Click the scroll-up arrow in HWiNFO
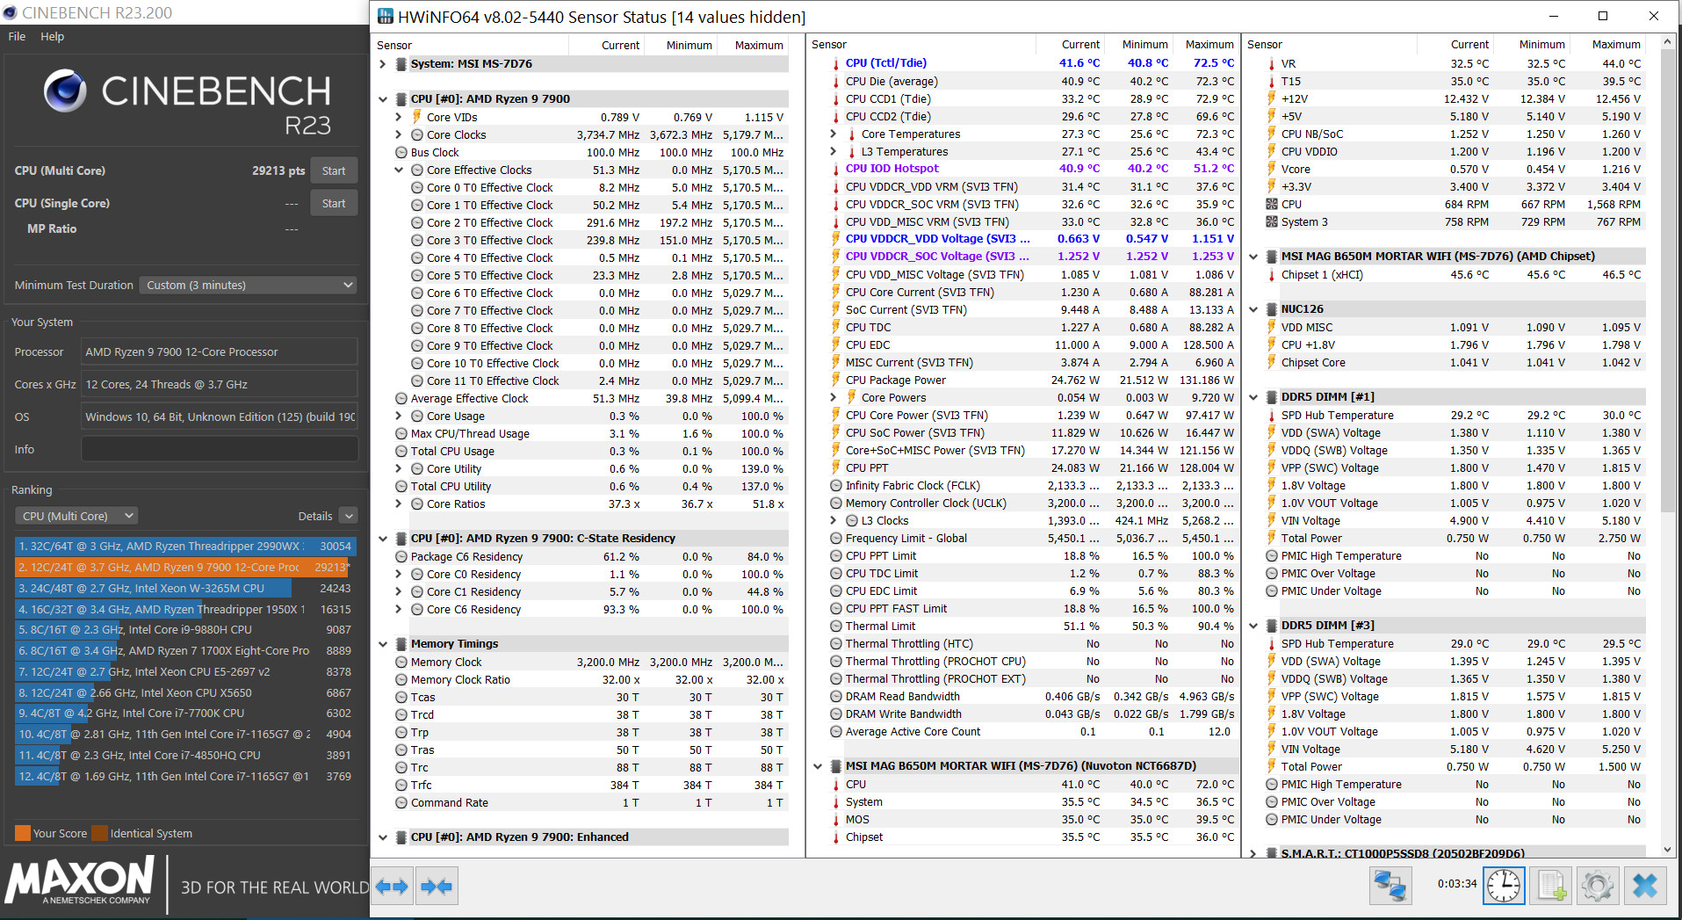Screen dimensions: 1682x920 (1667, 41)
